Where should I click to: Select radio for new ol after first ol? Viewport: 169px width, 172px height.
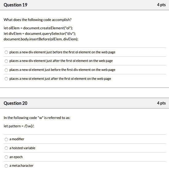(6, 79)
